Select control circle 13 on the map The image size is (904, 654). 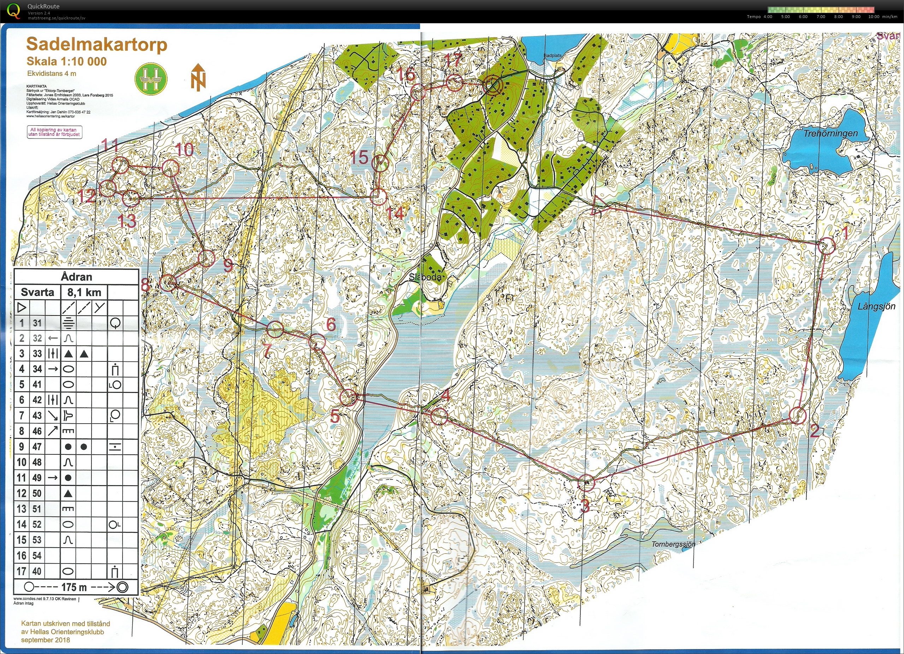(130, 199)
